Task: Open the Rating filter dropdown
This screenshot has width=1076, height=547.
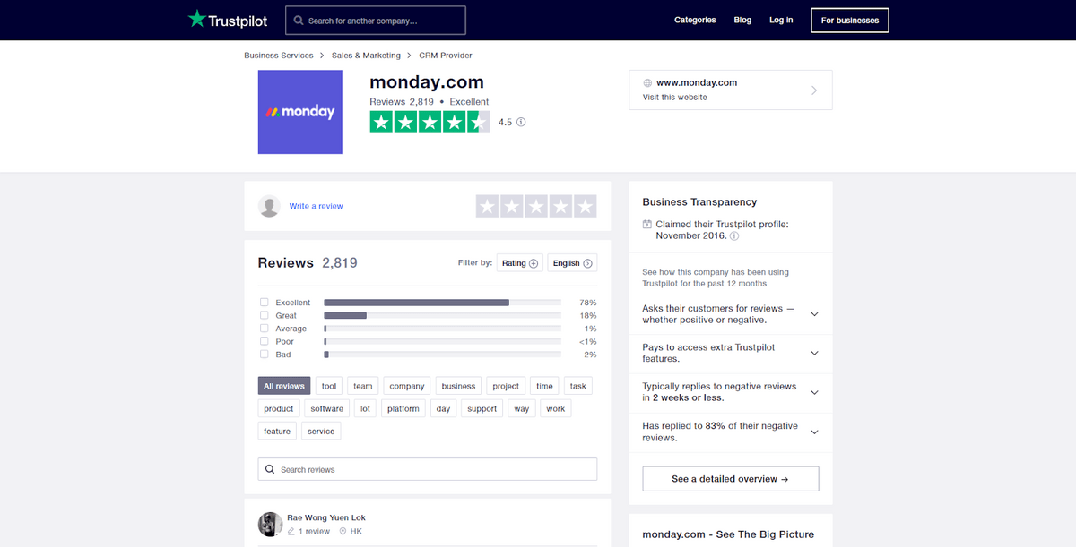Action: [x=519, y=263]
